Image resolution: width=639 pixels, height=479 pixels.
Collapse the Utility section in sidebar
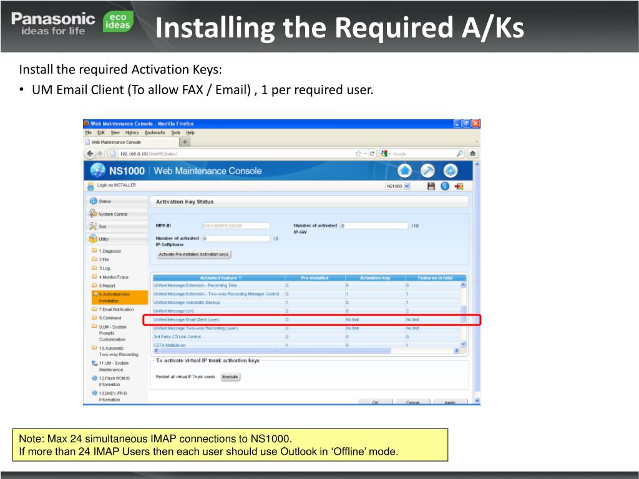coord(117,239)
